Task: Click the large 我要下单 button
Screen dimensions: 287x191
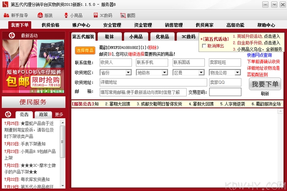Action: (x=265, y=84)
